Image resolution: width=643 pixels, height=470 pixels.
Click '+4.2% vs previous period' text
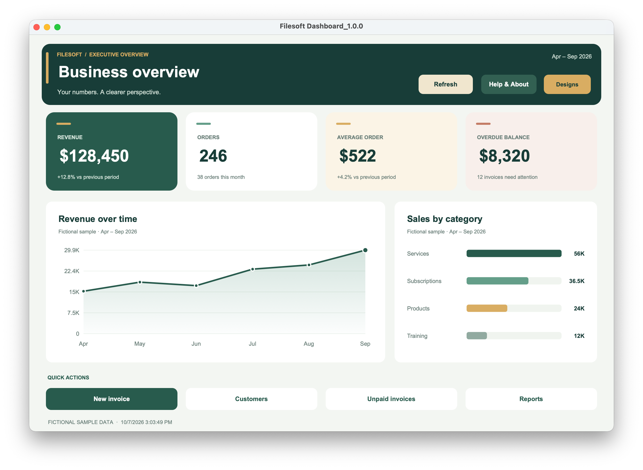(366, 177)
